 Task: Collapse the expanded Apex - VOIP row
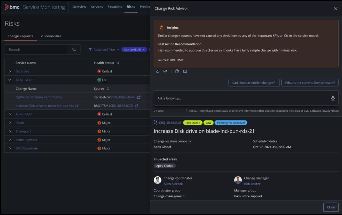[x=10, y=80]
